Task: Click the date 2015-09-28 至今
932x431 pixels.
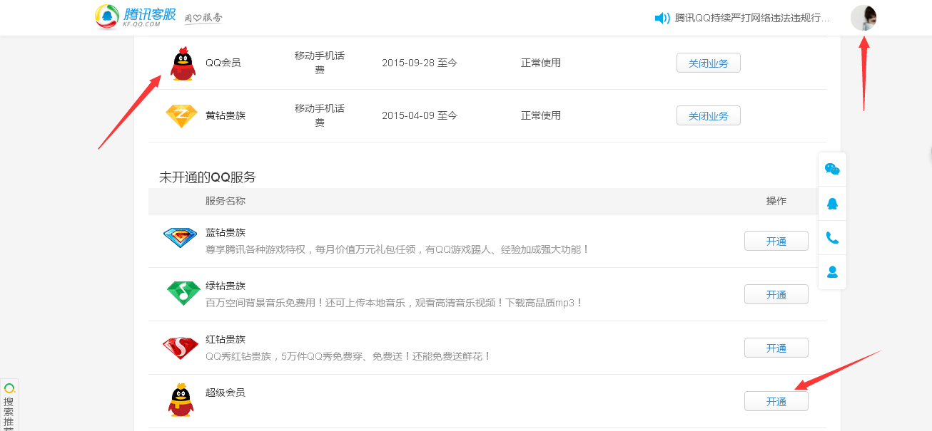Action: click(420, 63)
